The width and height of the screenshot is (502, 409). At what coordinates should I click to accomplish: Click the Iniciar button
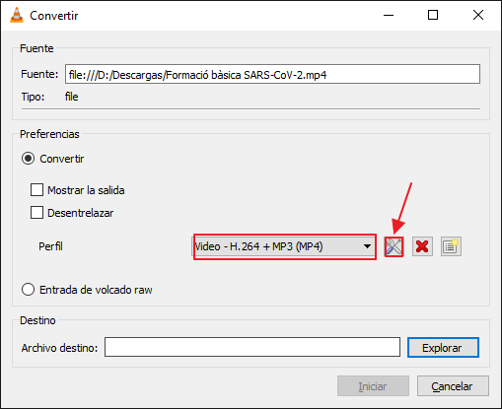click(373, 386)
